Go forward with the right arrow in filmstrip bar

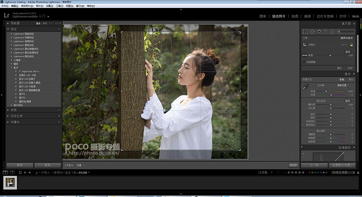pos(29,173)
